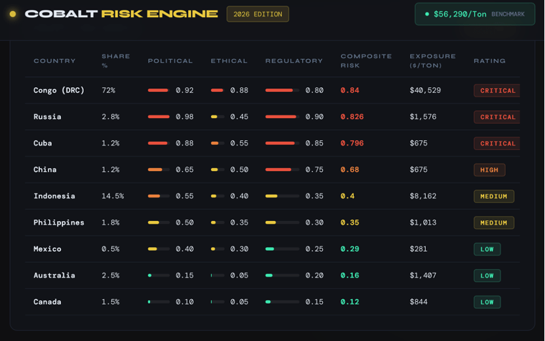Click the Critical rating badge for Congo (DRC)

click(498, 90)
